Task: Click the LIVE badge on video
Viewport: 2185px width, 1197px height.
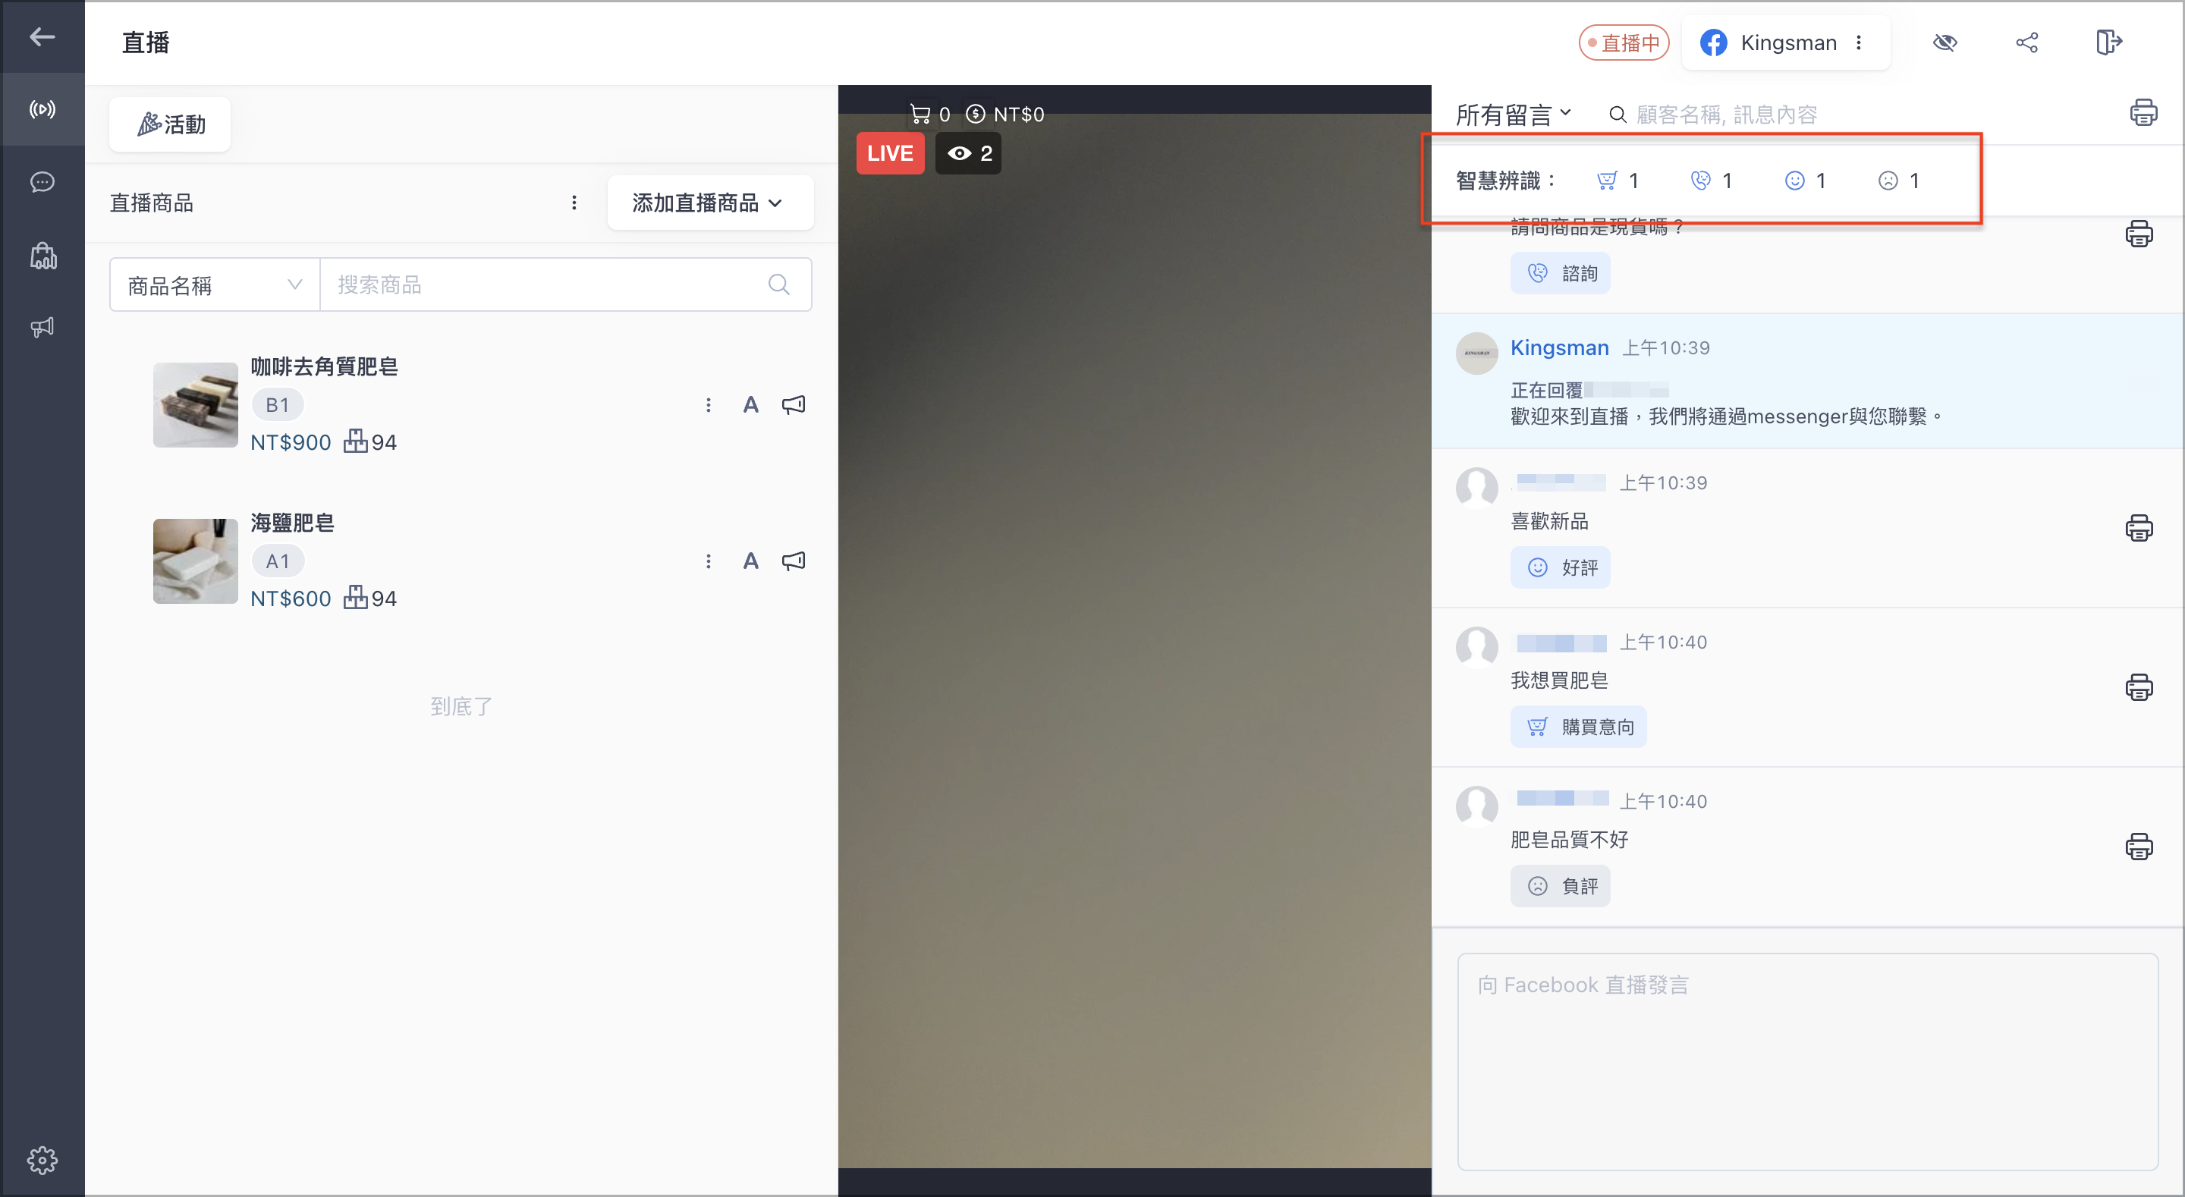Action: (x=890, y=153)
